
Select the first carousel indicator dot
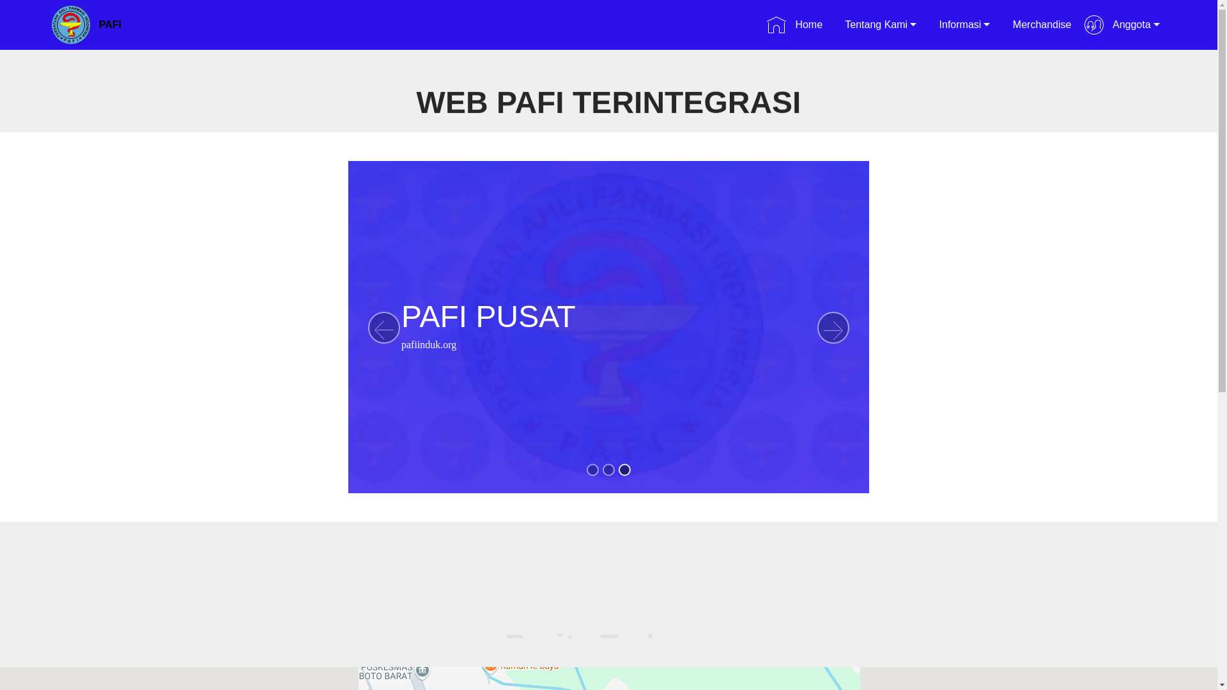592,470
